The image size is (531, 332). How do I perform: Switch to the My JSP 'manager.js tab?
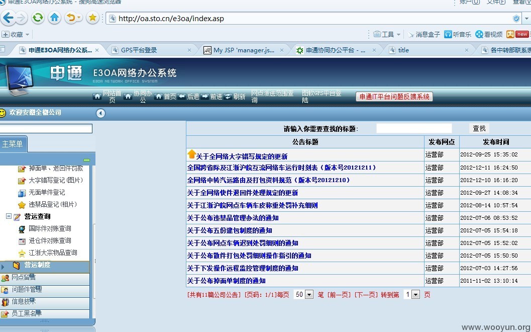[x=244, y=50]
